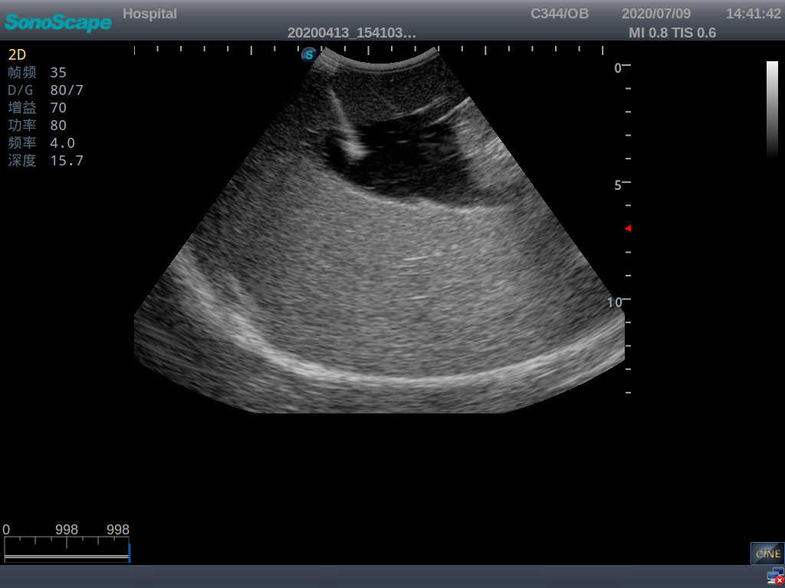This screenshot has width=785, height=588.
Task: Click the red focus position marker on depth scale
Action: click(627, 227)
